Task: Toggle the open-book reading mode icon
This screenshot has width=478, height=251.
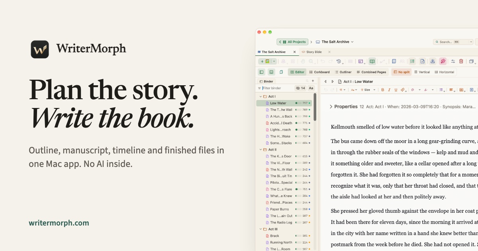Action: tap(372, 61)
